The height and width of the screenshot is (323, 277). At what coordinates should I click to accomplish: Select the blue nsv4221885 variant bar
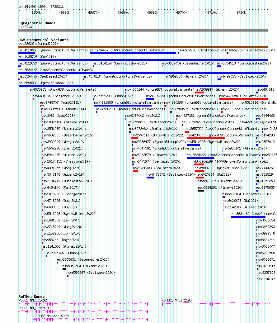click(123, 106)
